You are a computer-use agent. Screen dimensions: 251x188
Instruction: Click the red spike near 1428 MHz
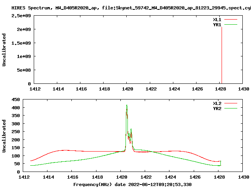pos(222,55)
